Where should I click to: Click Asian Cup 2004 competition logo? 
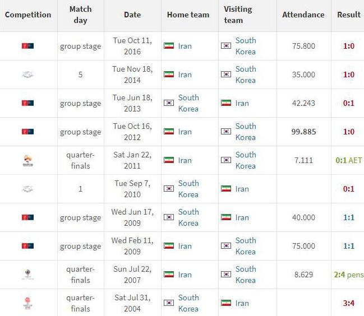[x=27, y=303]
